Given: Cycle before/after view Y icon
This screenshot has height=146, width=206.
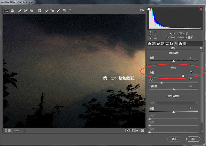Looking at the screenshot, I should click(127, 130).
